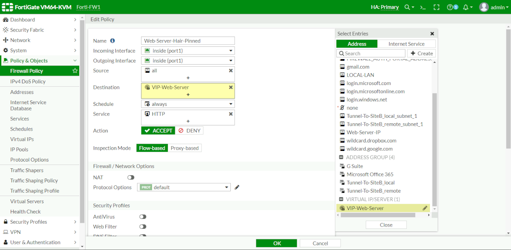Click the Name input field
Viewport: 511px width, 250px height.
click(x=188, y=41)
